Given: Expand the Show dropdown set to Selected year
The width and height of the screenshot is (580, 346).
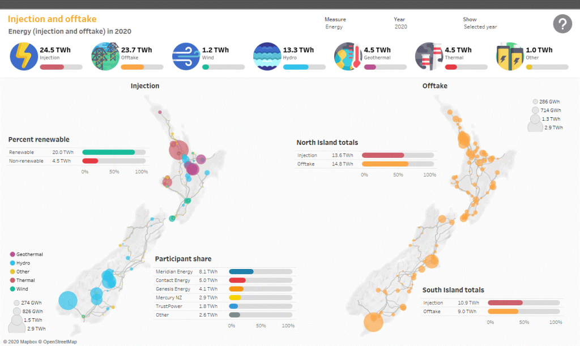Looking at the screenshot, I should 480,27.
